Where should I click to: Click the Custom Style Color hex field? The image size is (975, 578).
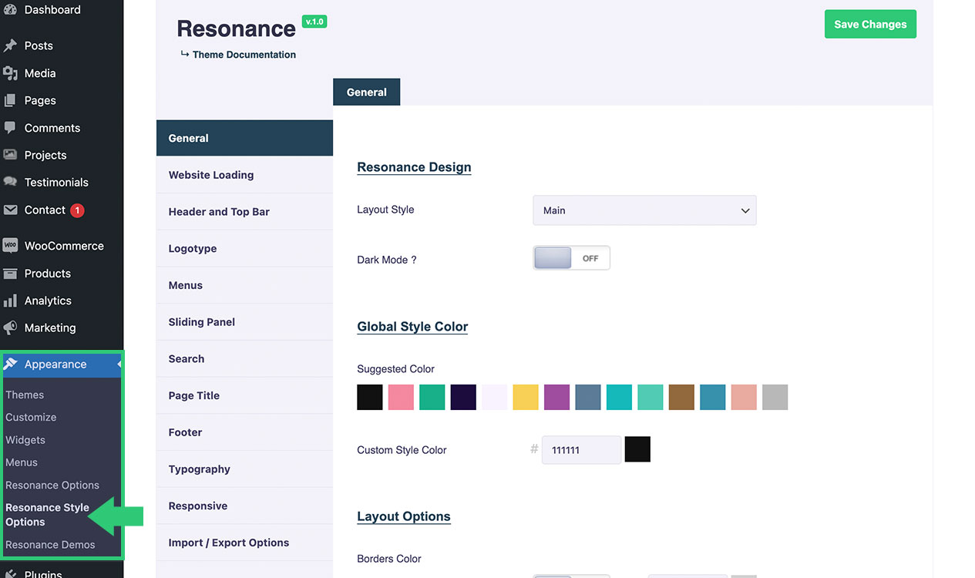click(x=581, y=450)
